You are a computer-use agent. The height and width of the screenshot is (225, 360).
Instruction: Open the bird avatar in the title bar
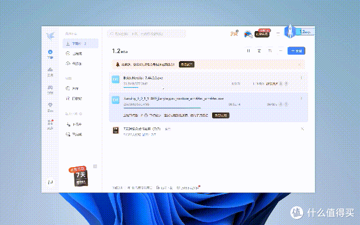[x=248, y=34]
